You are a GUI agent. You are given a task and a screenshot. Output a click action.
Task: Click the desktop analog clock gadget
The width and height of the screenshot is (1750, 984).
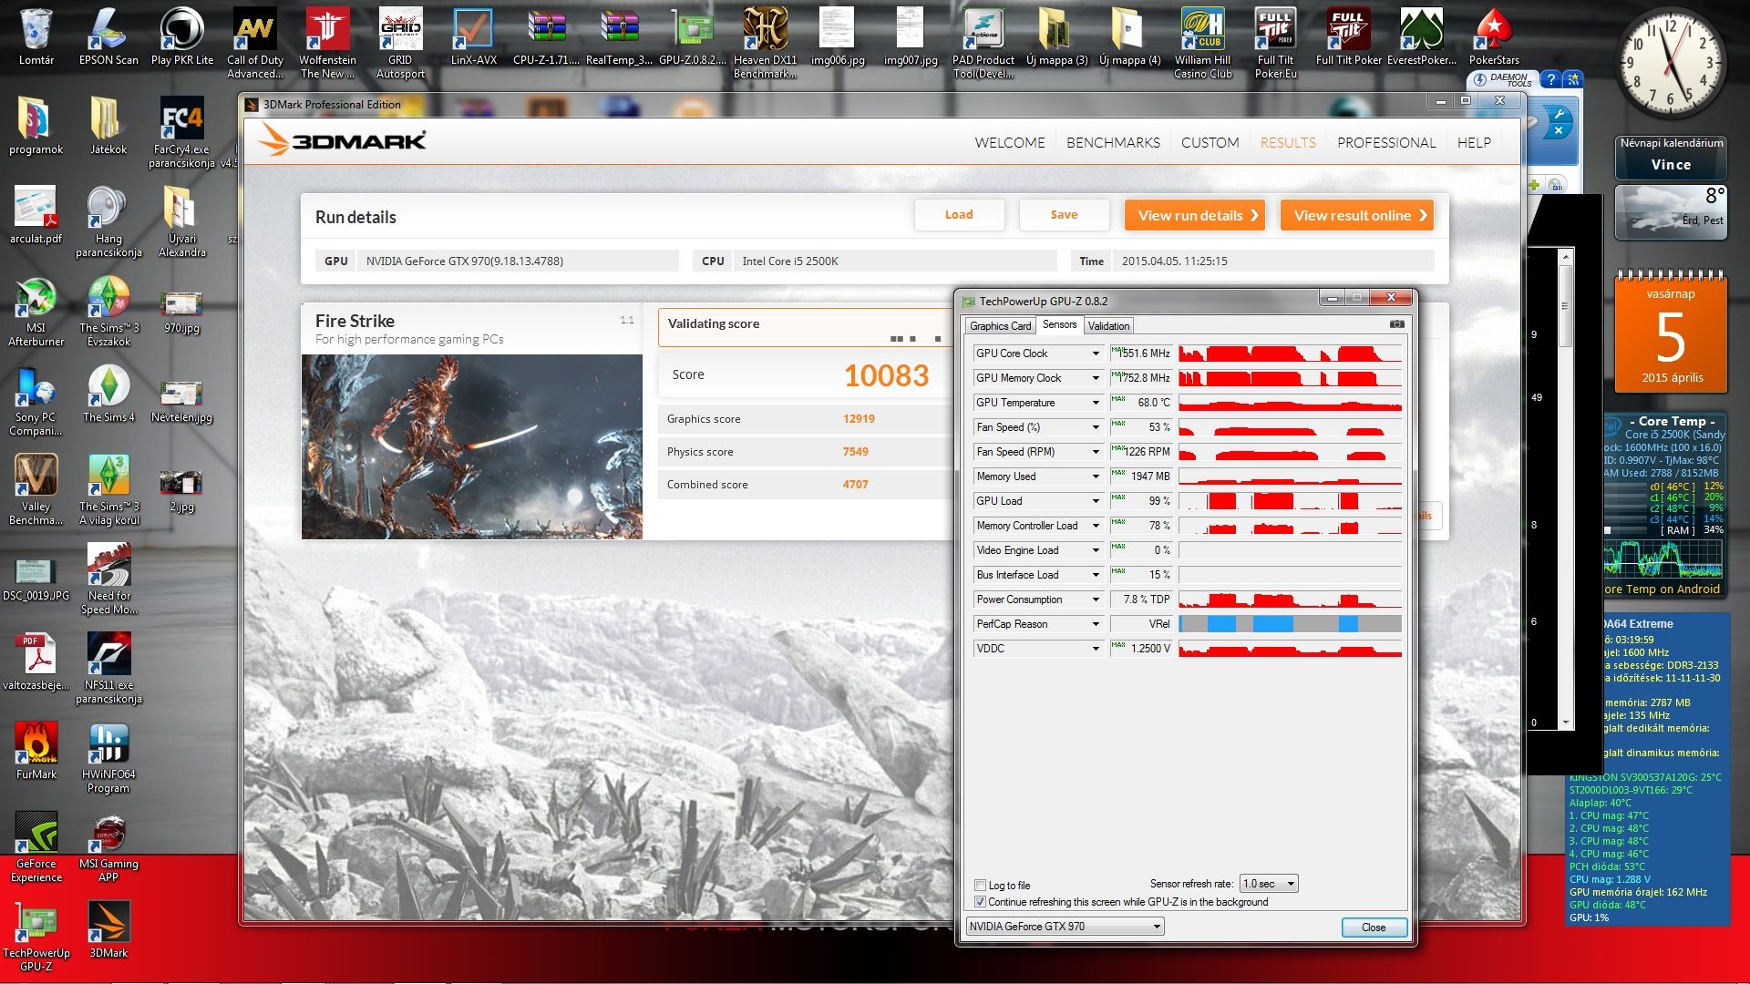pyautogui.click(x=1671, y=64)
